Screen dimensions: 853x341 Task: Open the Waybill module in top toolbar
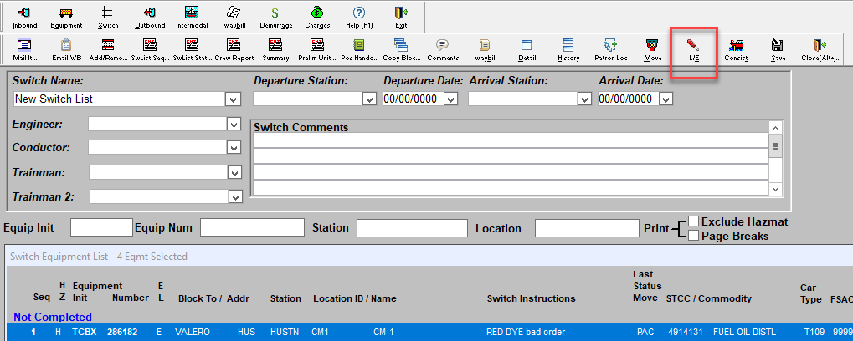tap(234, 18)
